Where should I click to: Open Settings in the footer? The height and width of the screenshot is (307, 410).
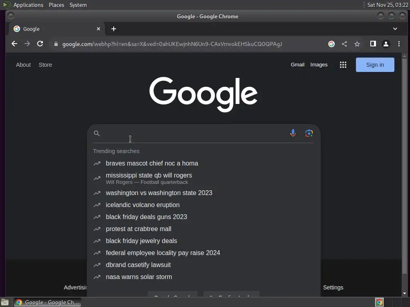[333, 287]
